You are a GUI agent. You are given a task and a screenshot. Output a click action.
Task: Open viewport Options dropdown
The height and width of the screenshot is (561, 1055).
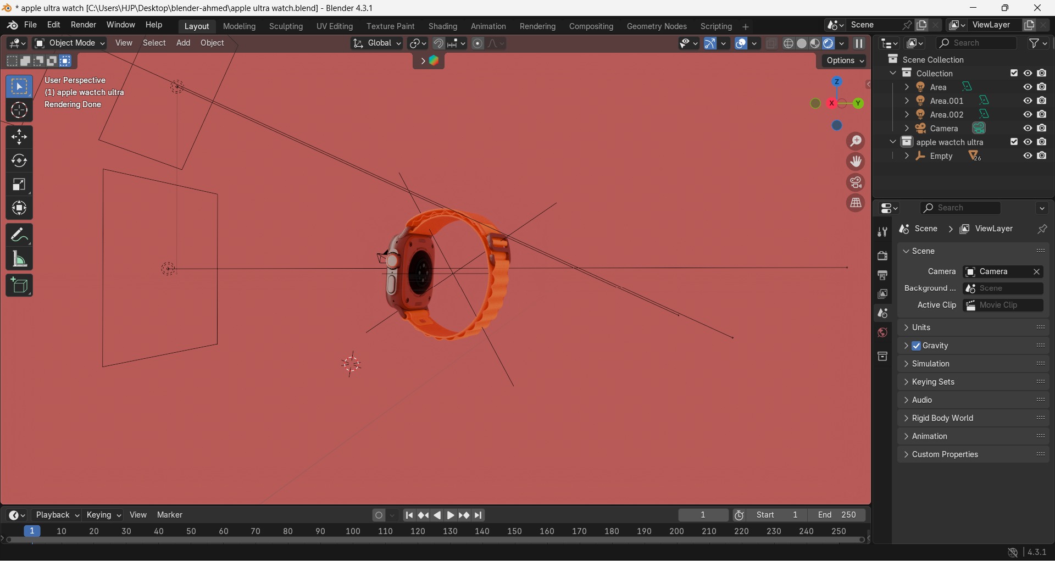(845, 61)
